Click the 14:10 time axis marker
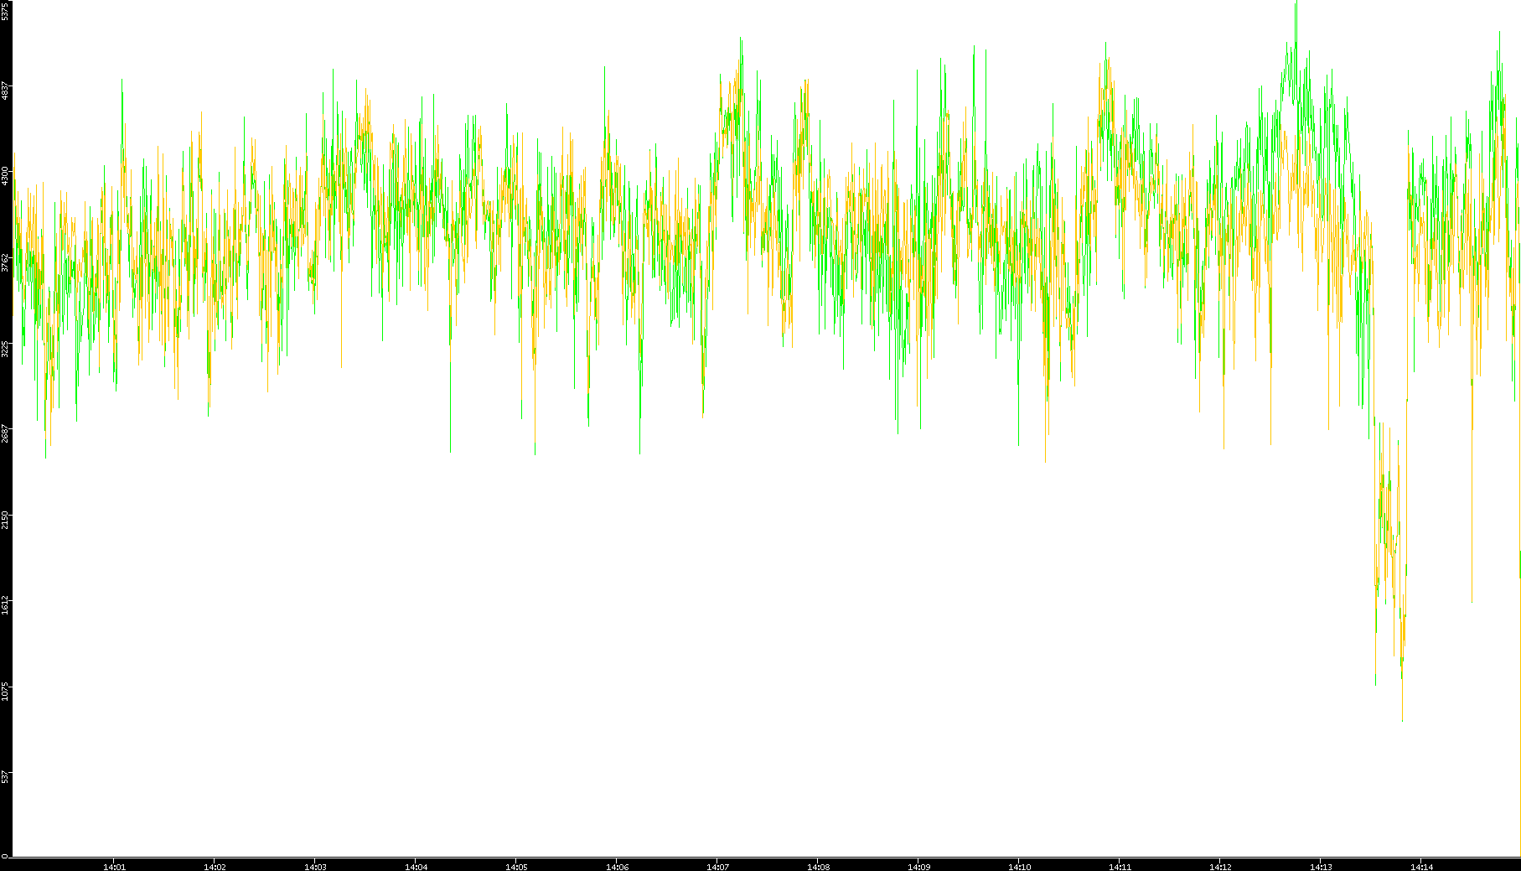This screenshot has height=871, width=1521. pyautogui.click(x=1019, y=866)
